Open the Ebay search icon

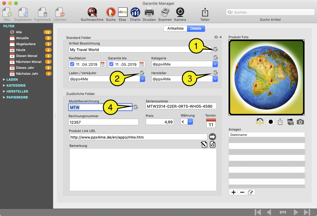[x=123, y=12]
